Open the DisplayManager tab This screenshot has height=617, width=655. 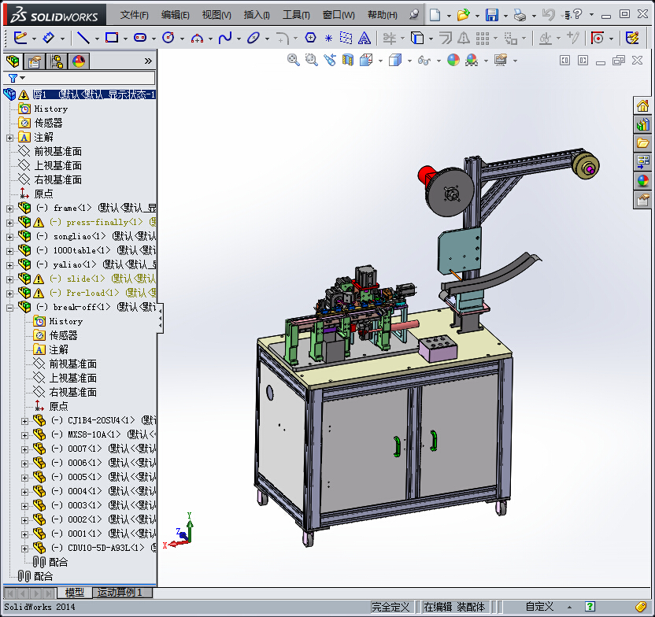[x=79, y=61]
